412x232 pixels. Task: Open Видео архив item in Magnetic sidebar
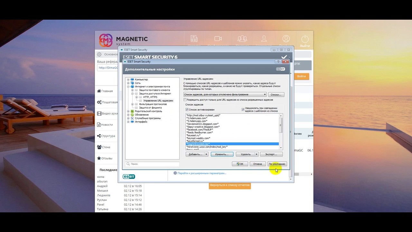(x=108, y=113)
